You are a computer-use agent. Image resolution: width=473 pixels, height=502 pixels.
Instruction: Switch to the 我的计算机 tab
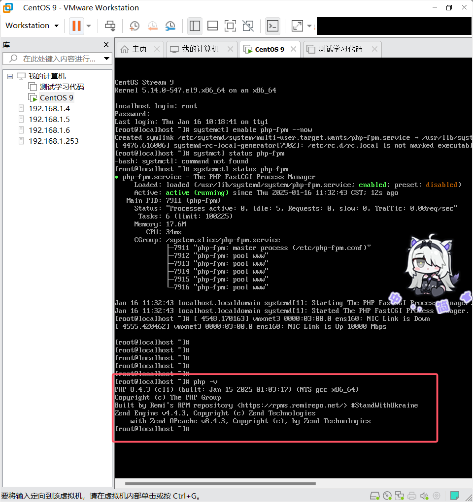[x=200, y=49]
